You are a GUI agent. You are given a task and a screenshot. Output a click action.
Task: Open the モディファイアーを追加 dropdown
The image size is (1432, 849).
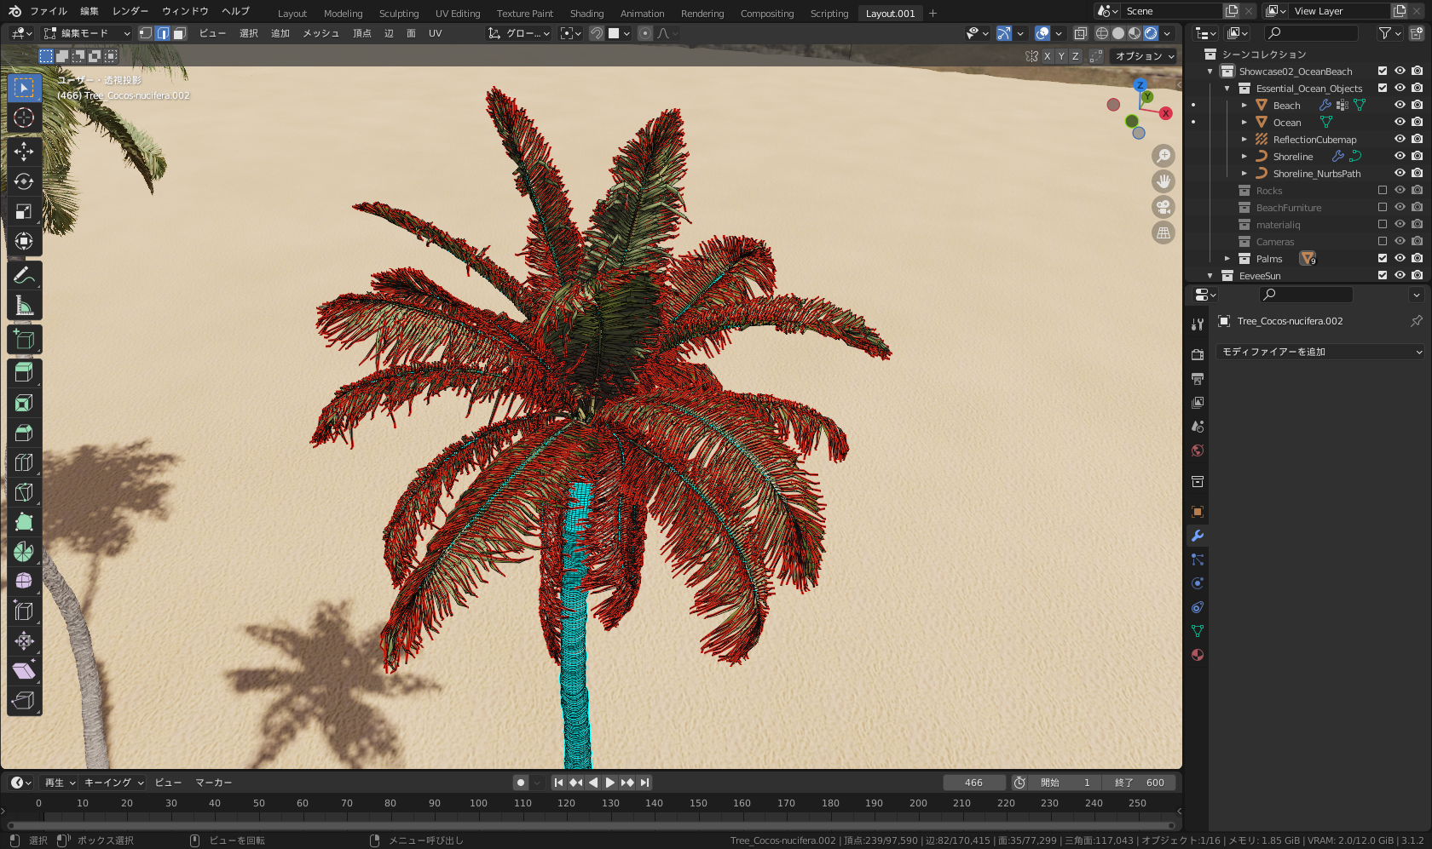pos(1319,351)
